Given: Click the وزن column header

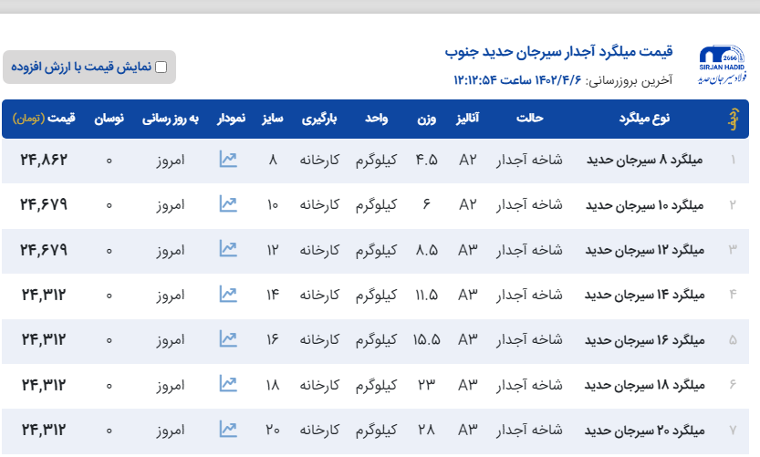Looking at the screenshot, I should (426, 119).
